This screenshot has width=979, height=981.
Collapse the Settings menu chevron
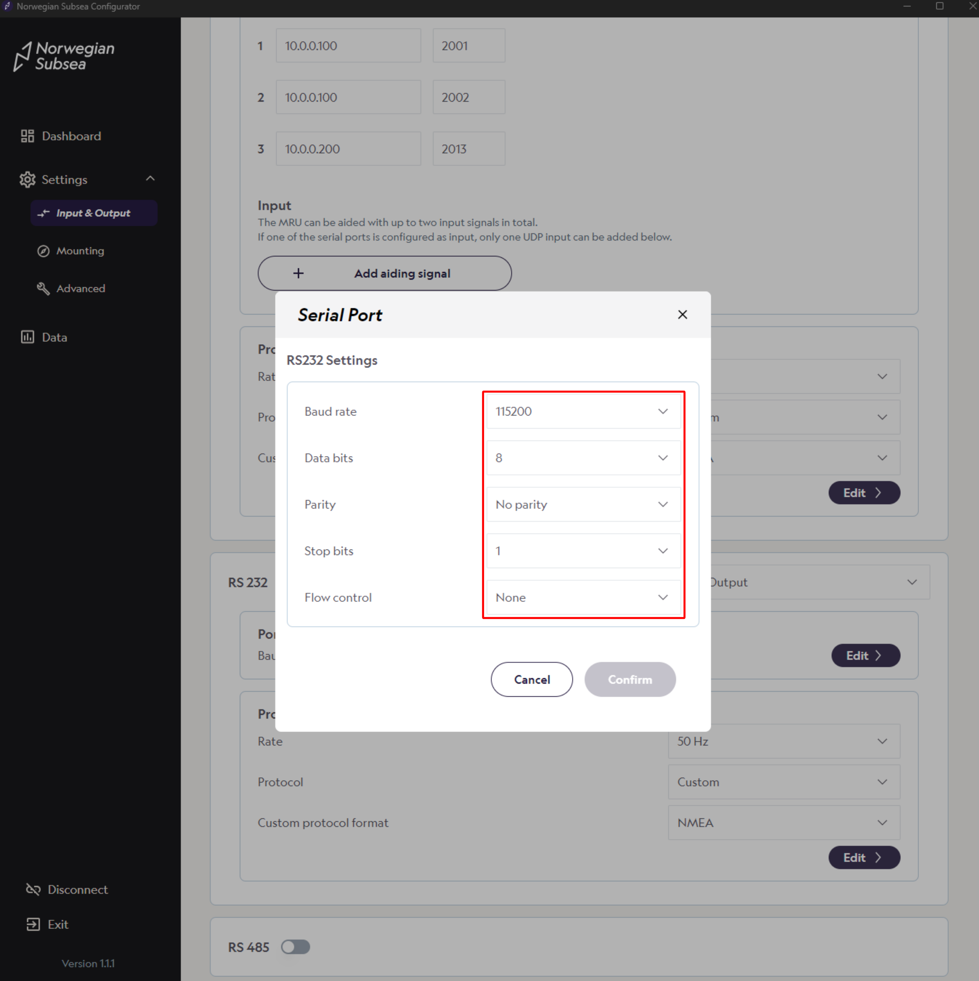150,179
